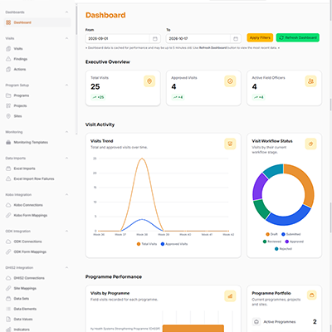Click the To date input field

(203, 39)
